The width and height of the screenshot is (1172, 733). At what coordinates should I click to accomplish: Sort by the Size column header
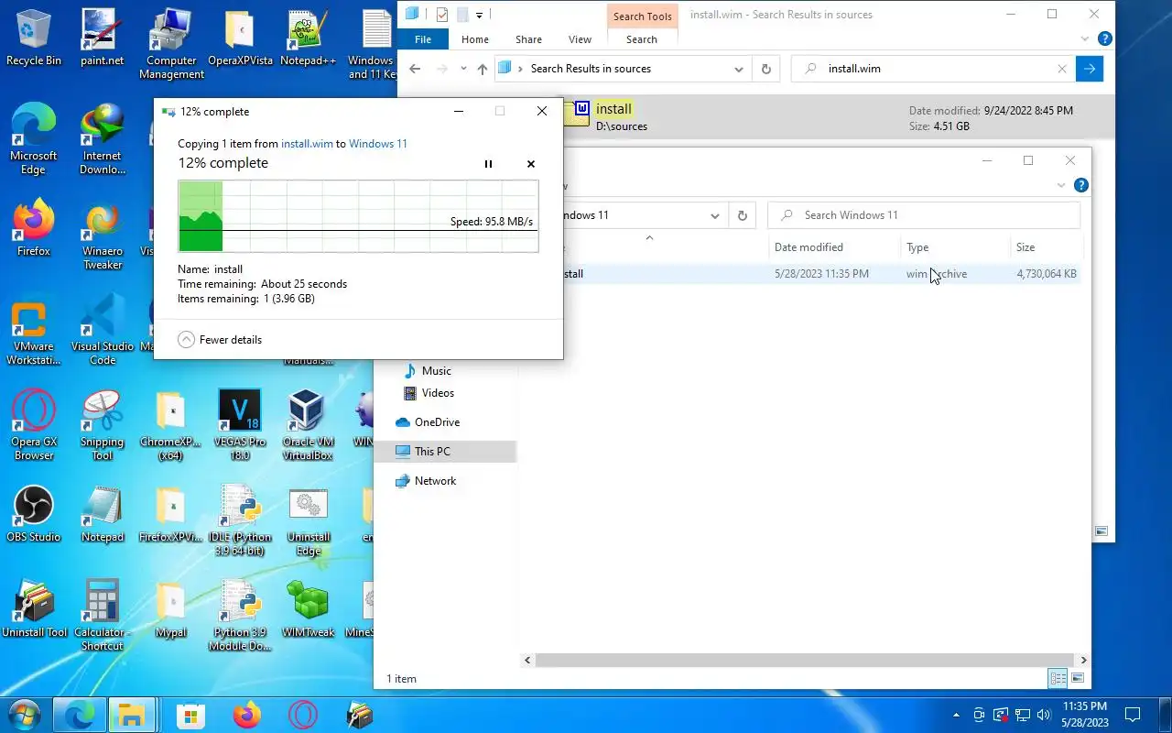pos(1025,247)
